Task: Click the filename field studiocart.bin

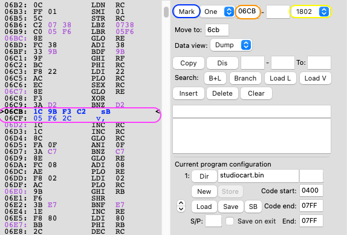Action: point(258,176)
